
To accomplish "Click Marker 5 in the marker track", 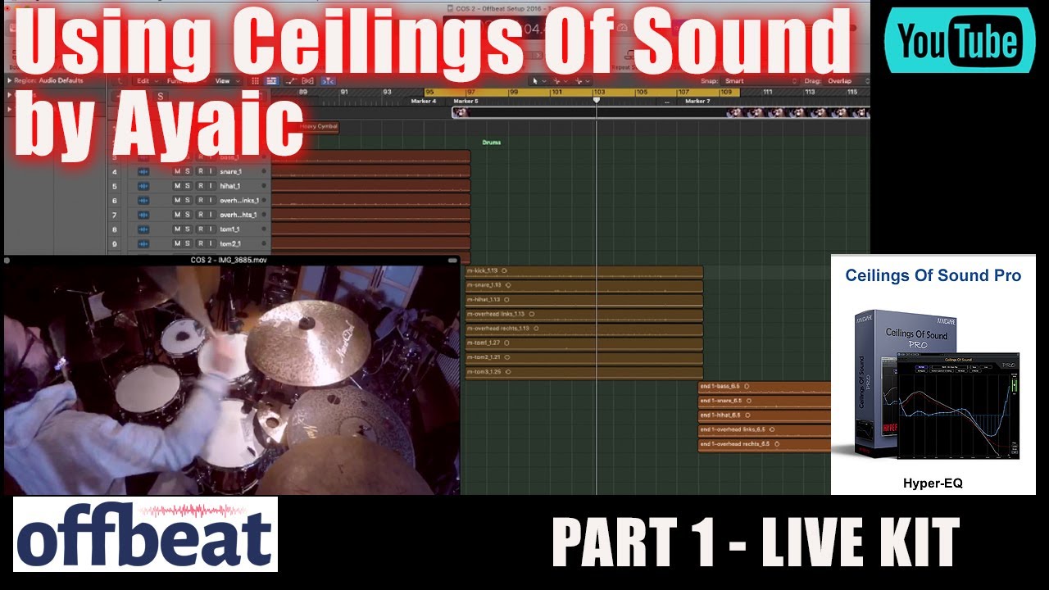I will tap(465, 101).
